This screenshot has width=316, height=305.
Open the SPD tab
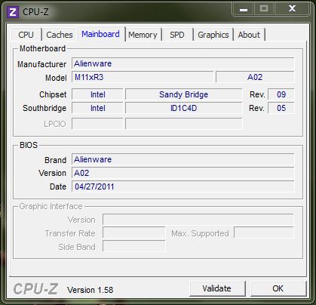tap(177, 35)
